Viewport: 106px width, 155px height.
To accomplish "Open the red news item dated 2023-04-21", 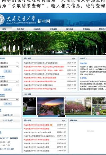I will (x=40, y=89).
